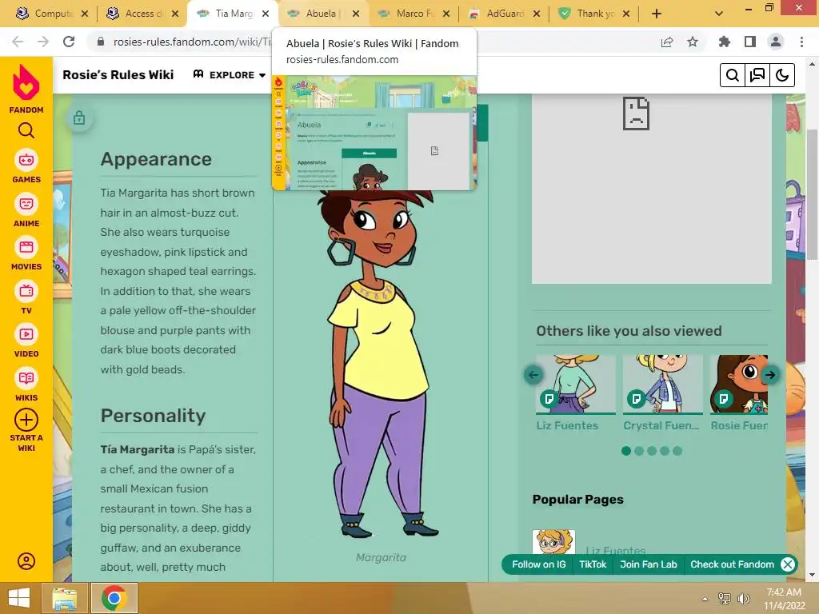
Task: Select the third carousel page dot
Action: pyautogui.click(x=652, y=451)
